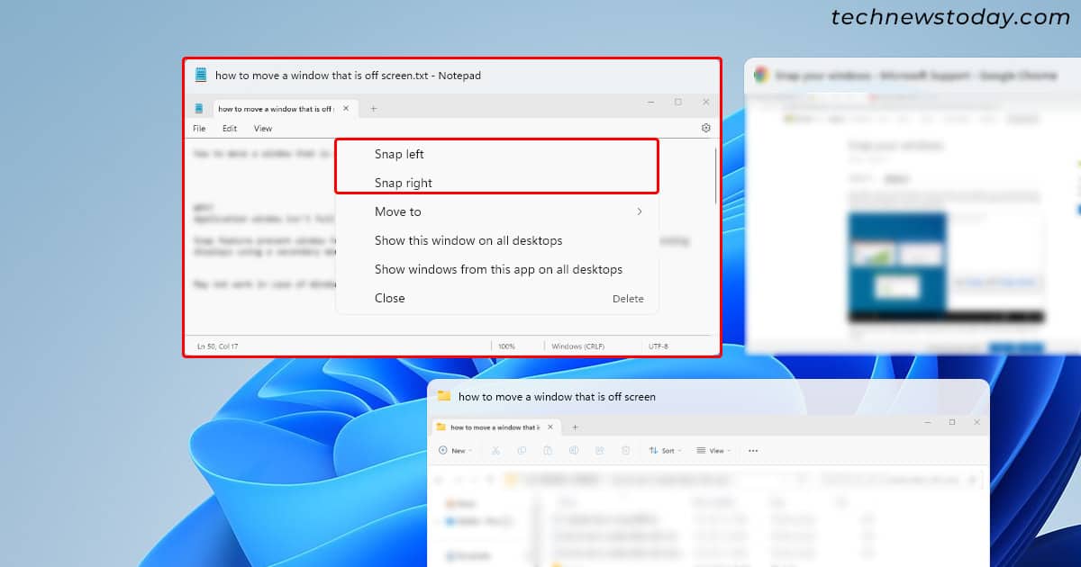Image resolution: width=1081 pixels, height=567 pixels.
Task: Click the 100% zoom level in Notepad status bar
Action: [506, 346]
